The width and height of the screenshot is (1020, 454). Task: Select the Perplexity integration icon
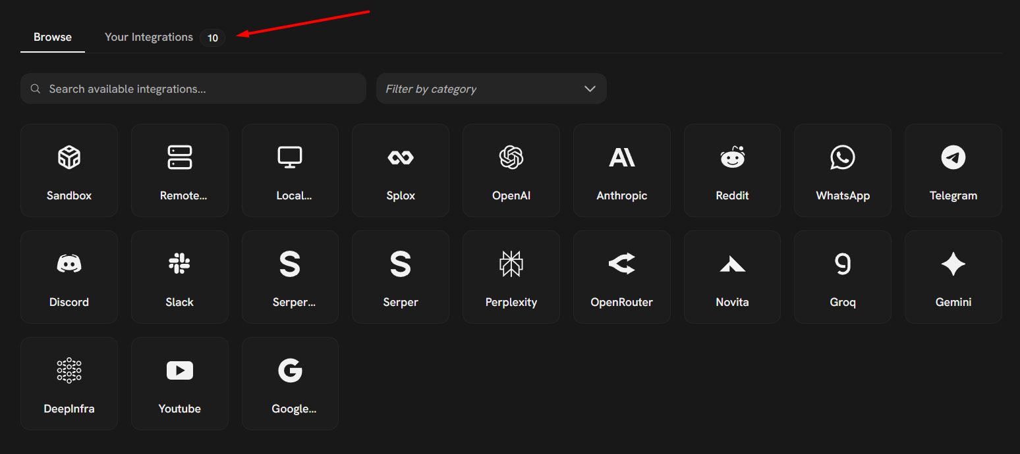pyautogui.click(x=511, y=265)
